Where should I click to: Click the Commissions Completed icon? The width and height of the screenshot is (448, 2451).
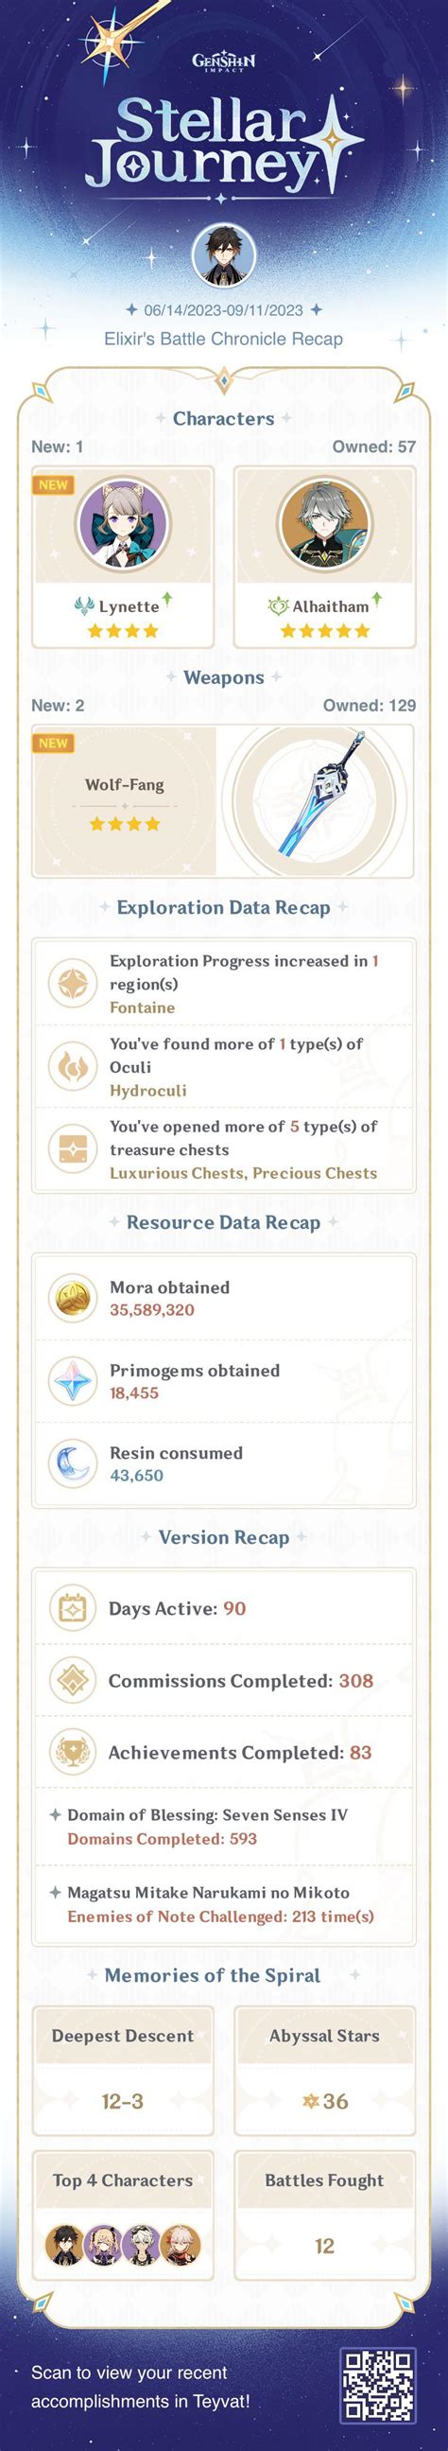72,1680
